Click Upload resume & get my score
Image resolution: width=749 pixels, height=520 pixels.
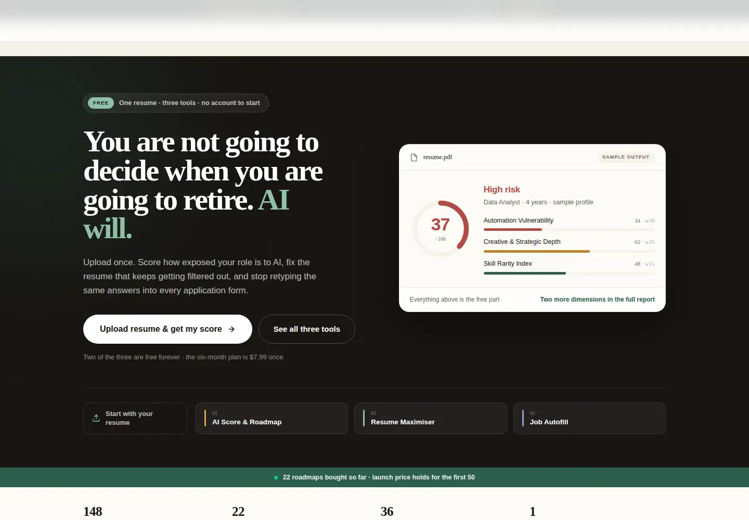tap(167, 329)
